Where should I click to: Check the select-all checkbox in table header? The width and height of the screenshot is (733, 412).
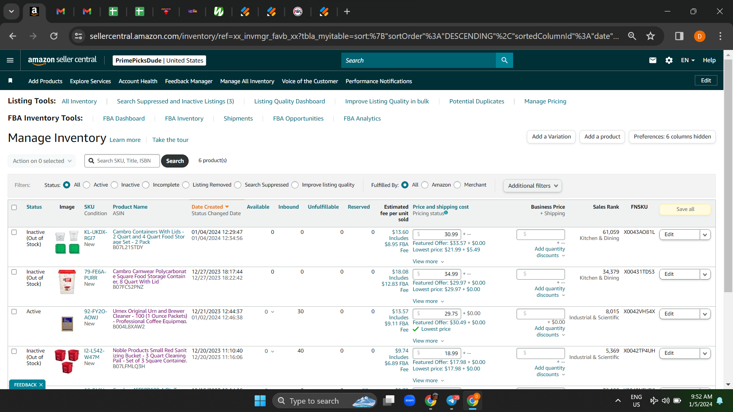click(14, 208)
